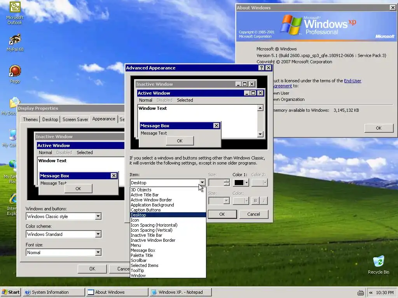Image resolution: width=398 pixels, height=298 pixels.
Task: Choose Palette Title from Item list
Action: tap(168, 255)
